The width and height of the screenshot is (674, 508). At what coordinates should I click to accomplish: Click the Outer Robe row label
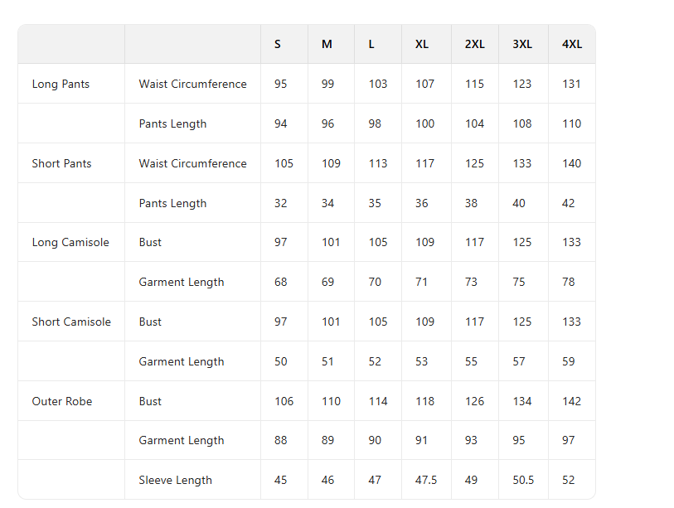(x=62, y=401)
